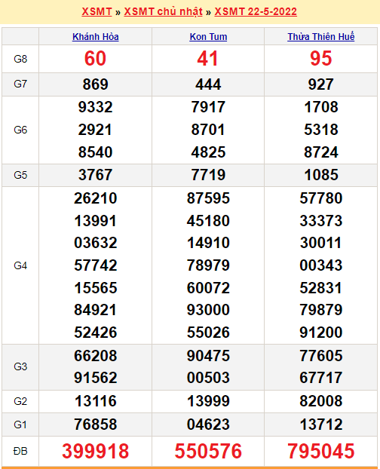This screenshot has height=469, width=380.
Task: Select Kon Tum G5 number 7719
Action: tap(208, 175)
